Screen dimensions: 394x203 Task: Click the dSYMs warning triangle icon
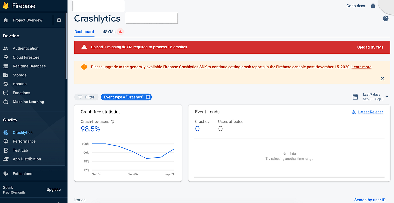tap(120, 32)
